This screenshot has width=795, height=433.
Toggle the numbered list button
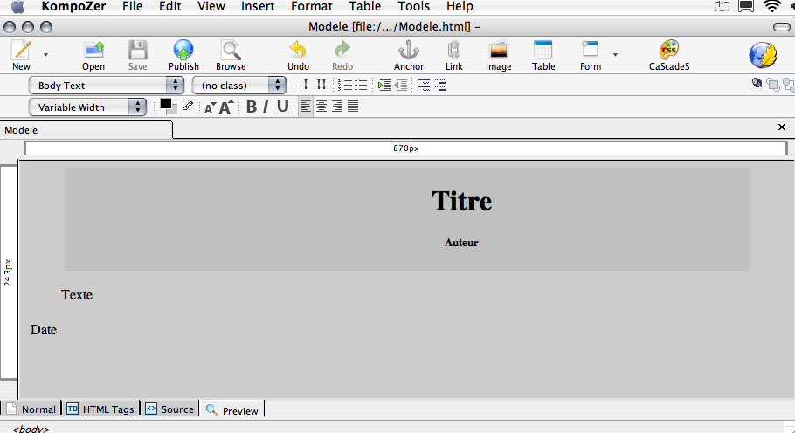coord(345,85)
